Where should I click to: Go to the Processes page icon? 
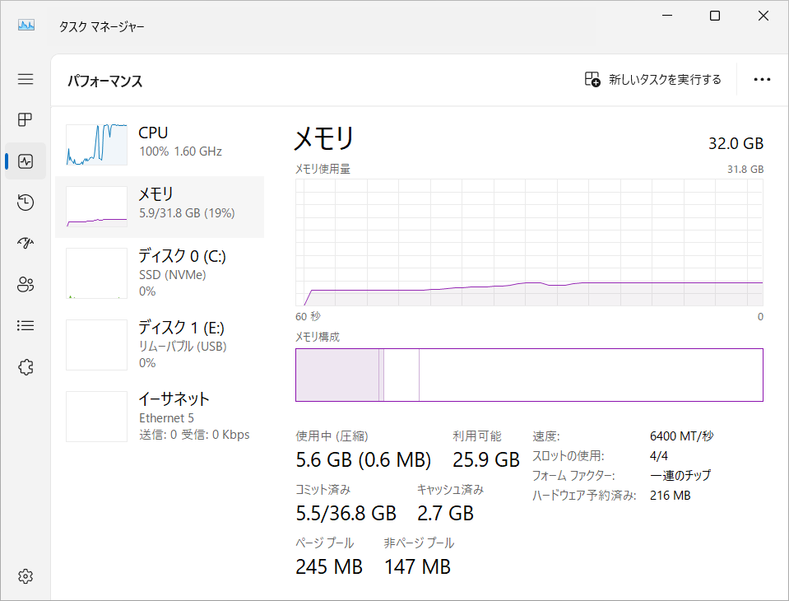click(x=26, y=120)
